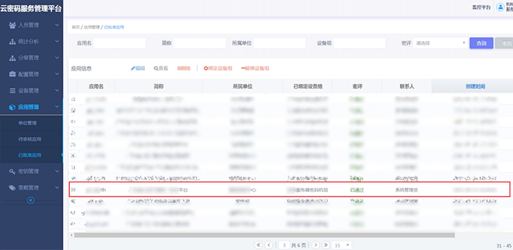Expand the 设备管理 chevron
Screen dimensions: 513x250
[x=57, y=90]
